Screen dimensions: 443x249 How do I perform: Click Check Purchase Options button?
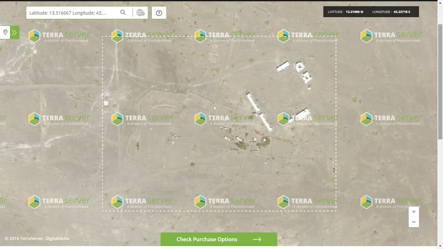[x=219, y=239]
